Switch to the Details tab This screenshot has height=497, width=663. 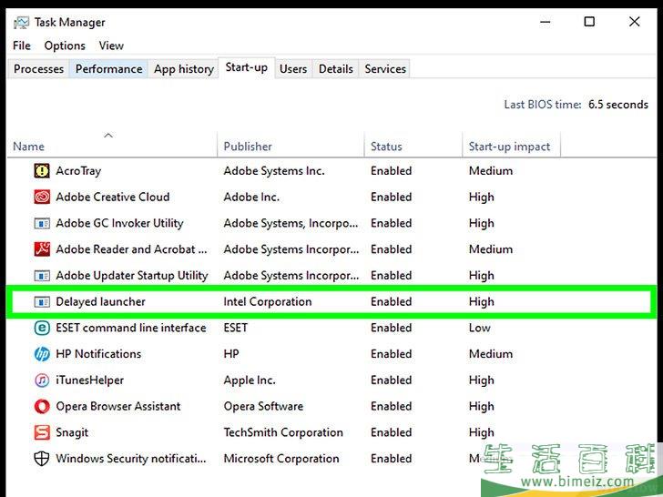336,69
